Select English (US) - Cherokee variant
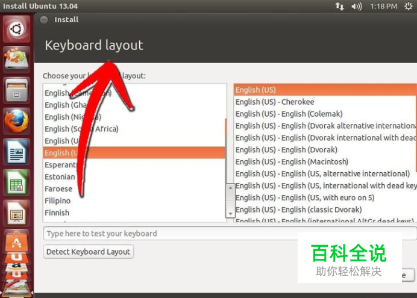The height and width of the screenshot is (298, 417). pos(325,102)
